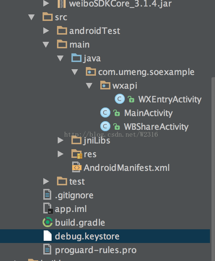Screen dimensions: 215x261
Task: Click MainActivity green lock icon
Action: (x=117, y=113)
